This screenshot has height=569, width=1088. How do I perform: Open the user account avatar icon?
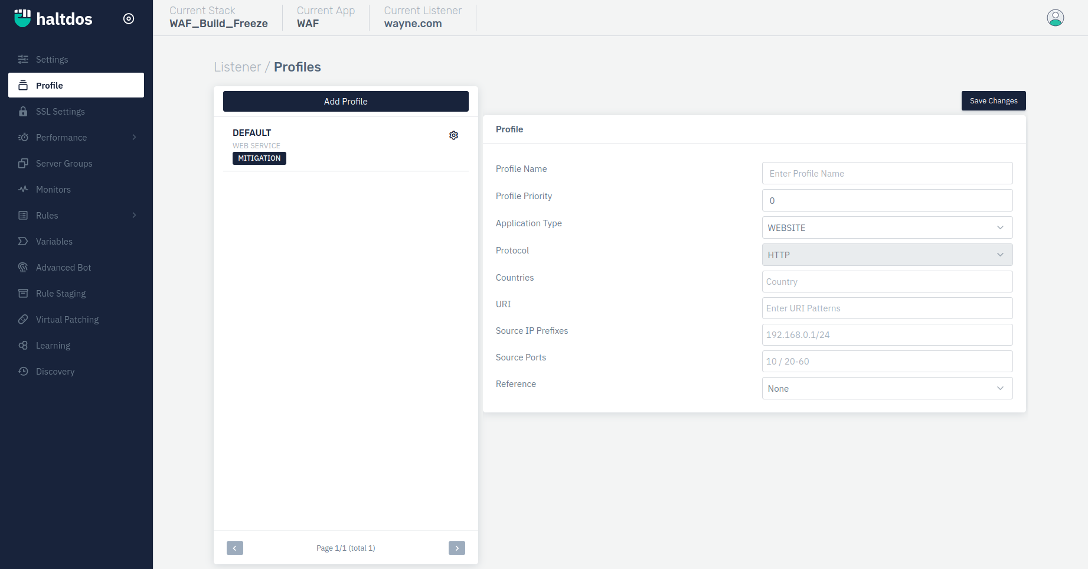click(x=1056, y=18)
